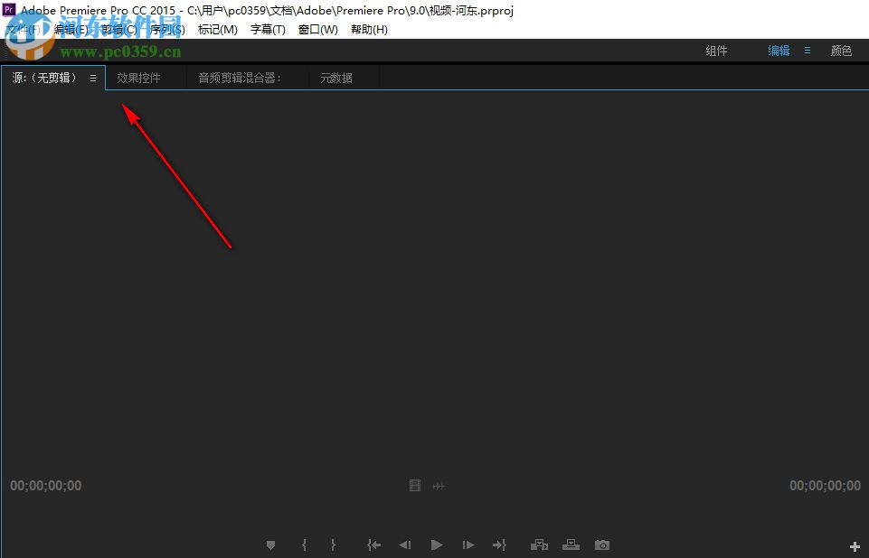Click the Insert icon

click(x=539, y=544)
